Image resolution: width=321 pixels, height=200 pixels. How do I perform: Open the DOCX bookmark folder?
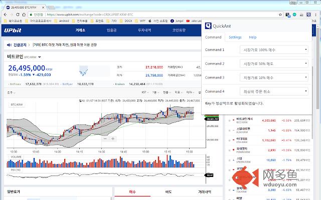point(126,21)
